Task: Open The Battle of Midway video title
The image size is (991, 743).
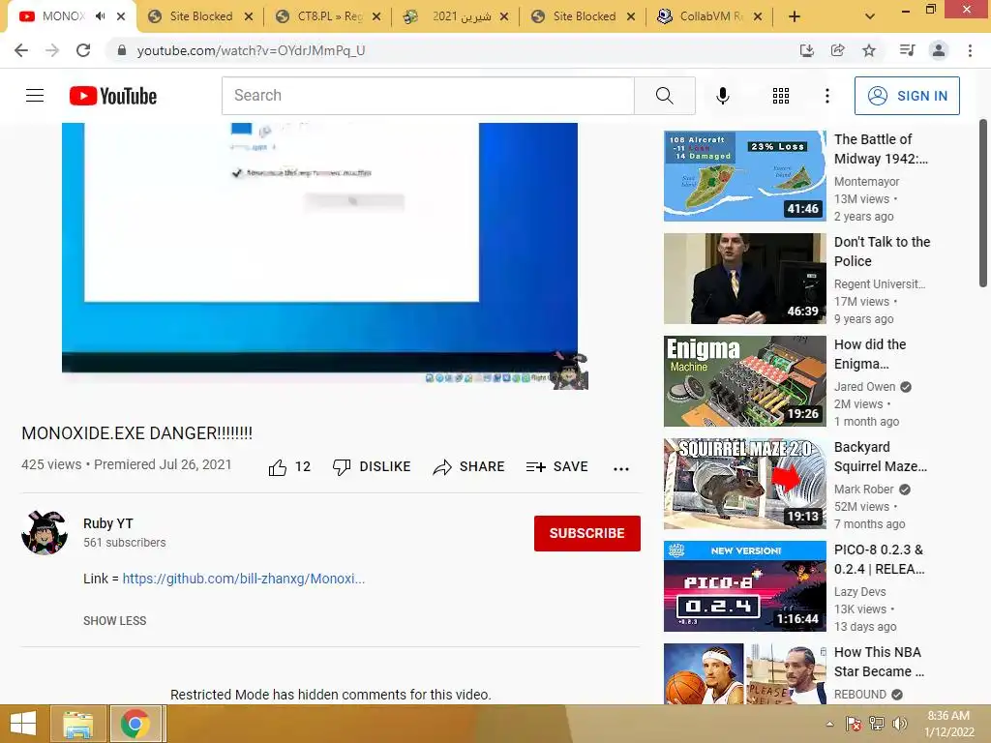Action: (x=881, y=149)
